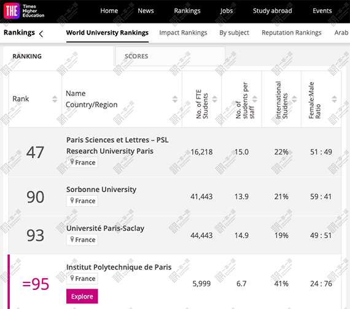Sort by No. of FTE Students arrows
The height and width of the screenshot is (309, 350).
click(214, 99)
